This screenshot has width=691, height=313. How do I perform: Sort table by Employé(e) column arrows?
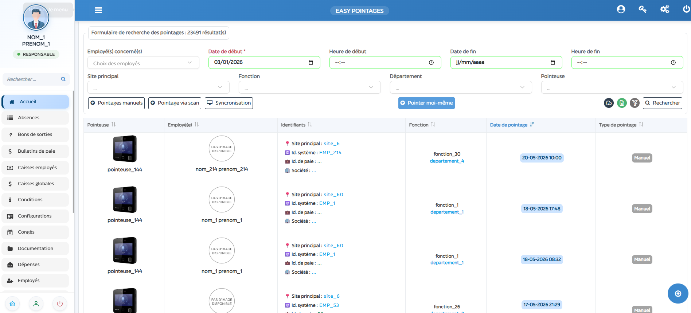196,125
